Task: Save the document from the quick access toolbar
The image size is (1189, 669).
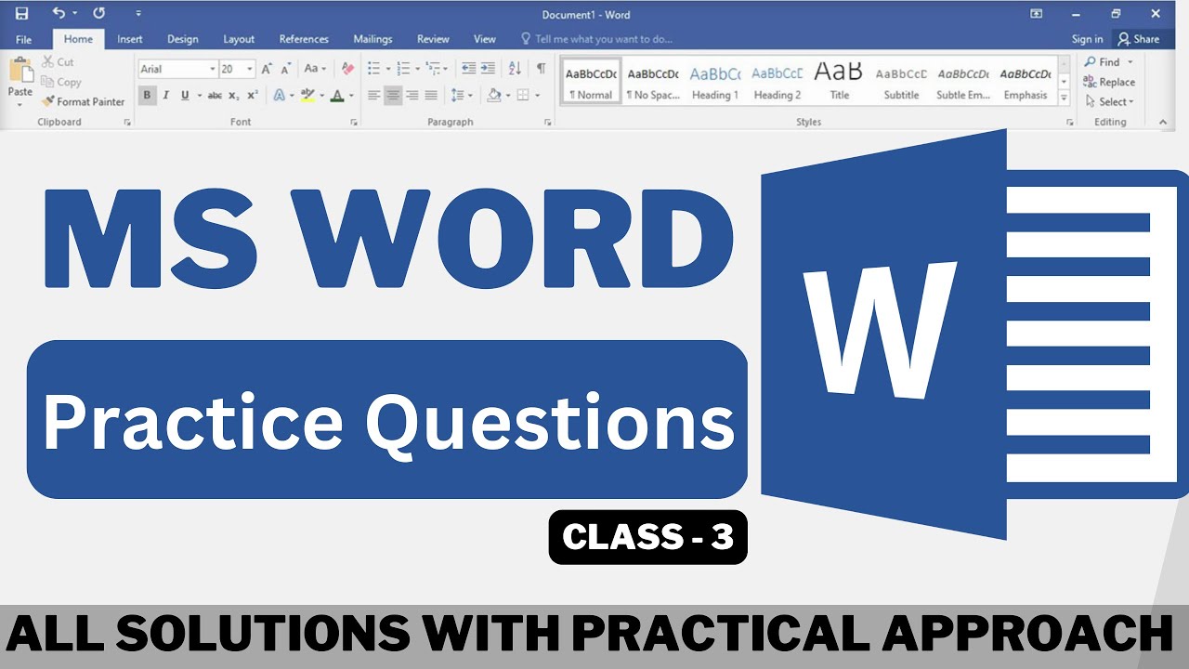Action: tap(21, 13)
